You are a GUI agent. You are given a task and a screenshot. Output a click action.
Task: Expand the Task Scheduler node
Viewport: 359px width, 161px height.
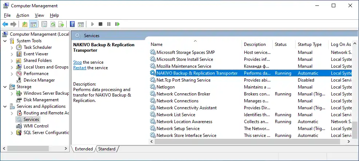[x=12, y=47]
